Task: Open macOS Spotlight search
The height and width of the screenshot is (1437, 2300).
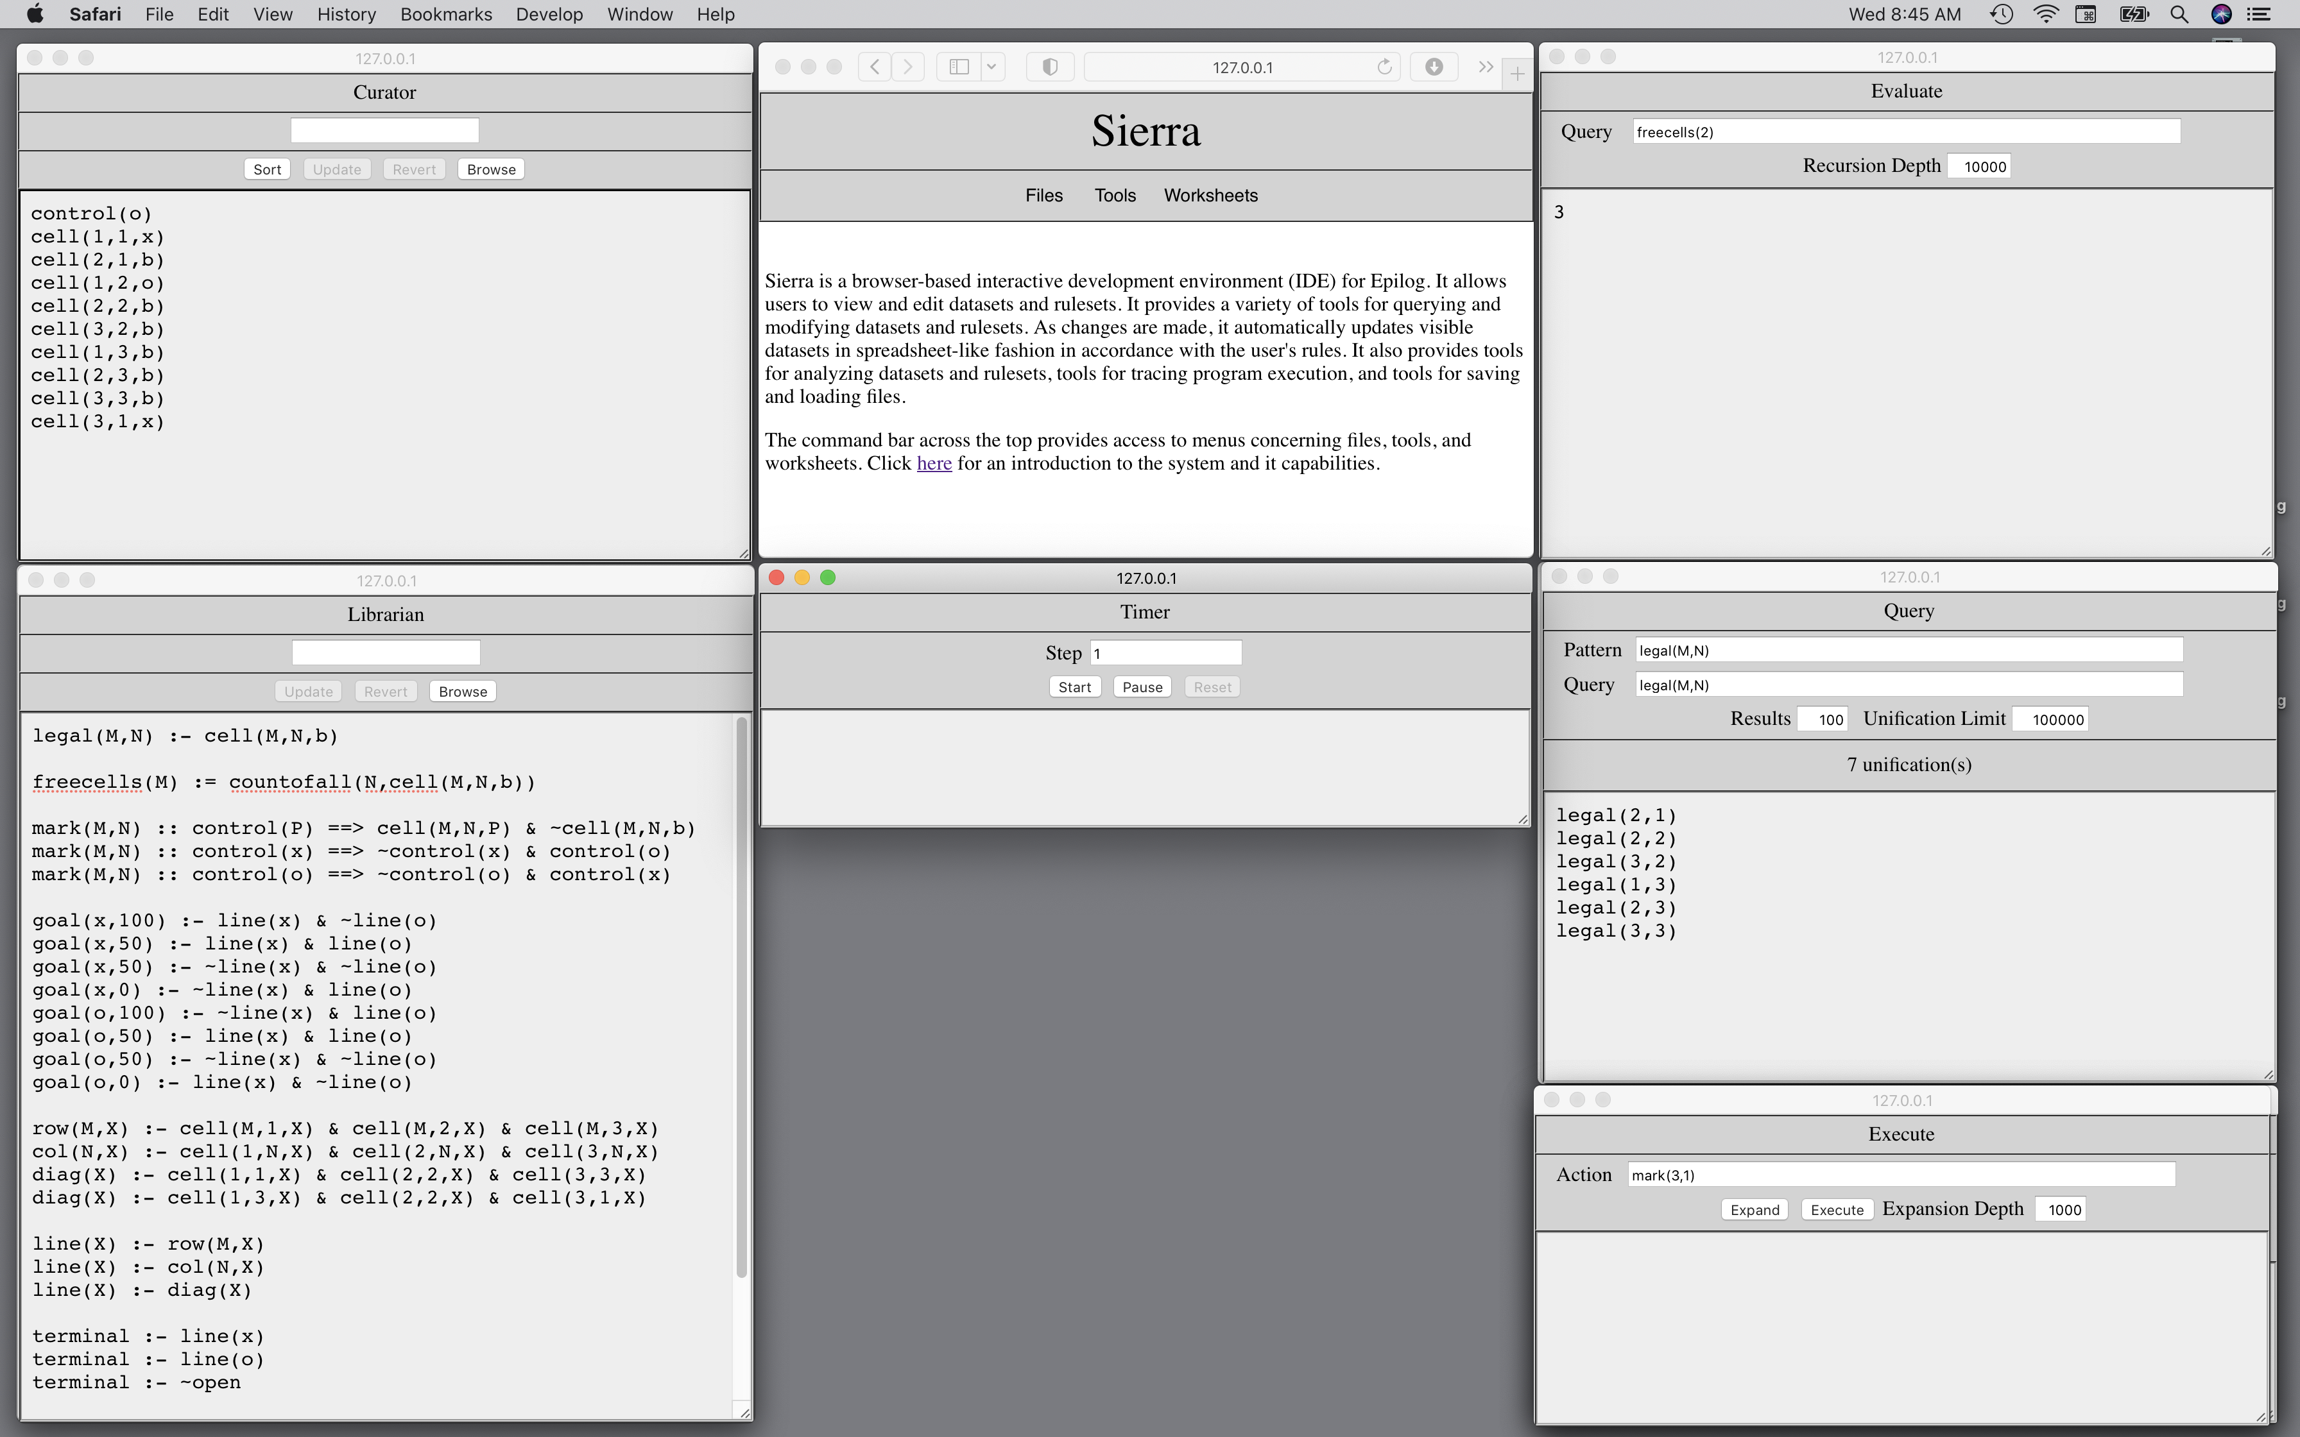Action: pyautogui.click(x=2179, y=14)
